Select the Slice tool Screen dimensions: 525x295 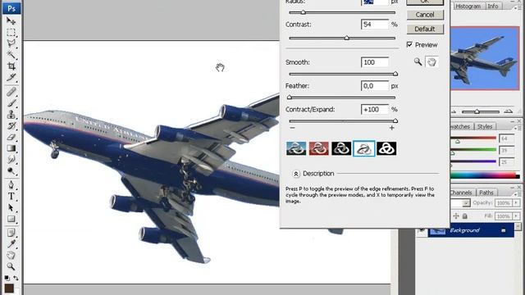pyautogui.click(x=11, y=77)
